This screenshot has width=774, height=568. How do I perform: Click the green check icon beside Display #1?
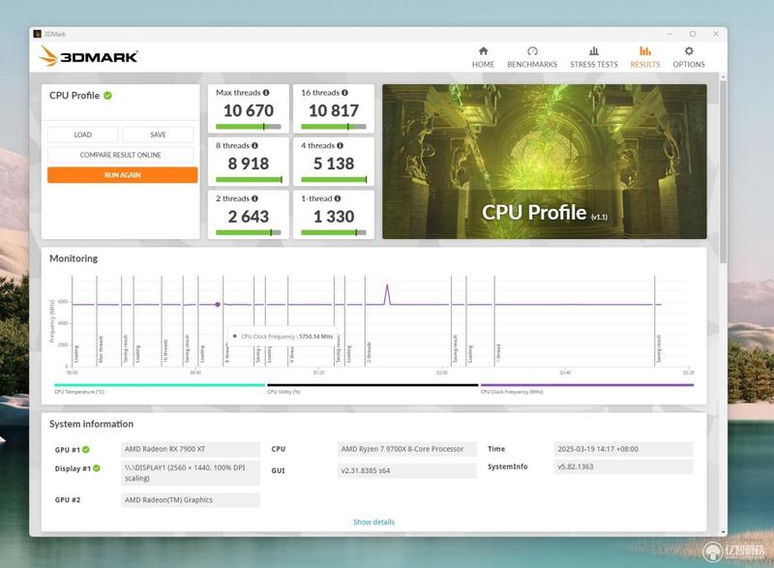point(97,468)
